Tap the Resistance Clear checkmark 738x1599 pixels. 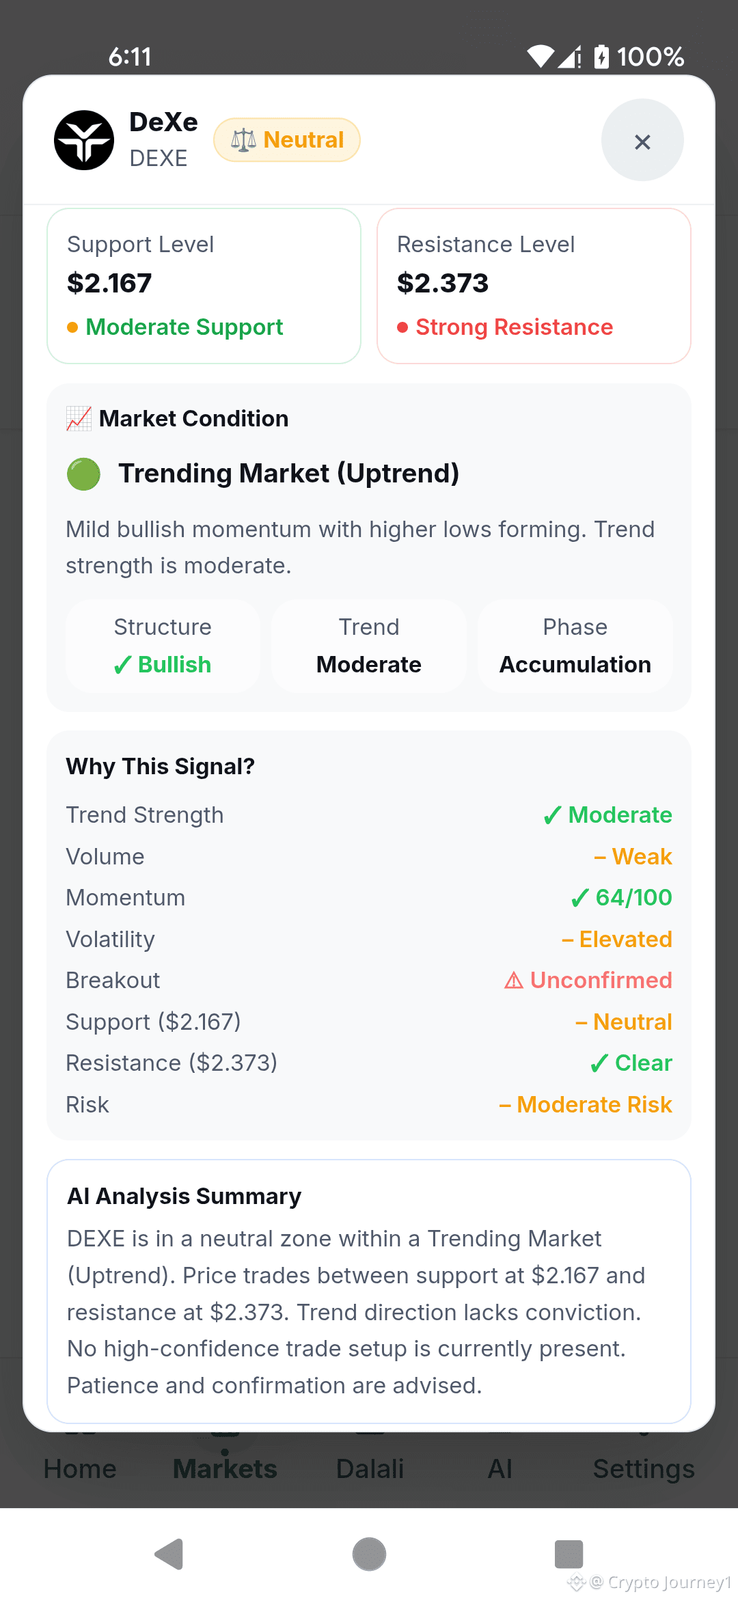(x=599, y=1063)
